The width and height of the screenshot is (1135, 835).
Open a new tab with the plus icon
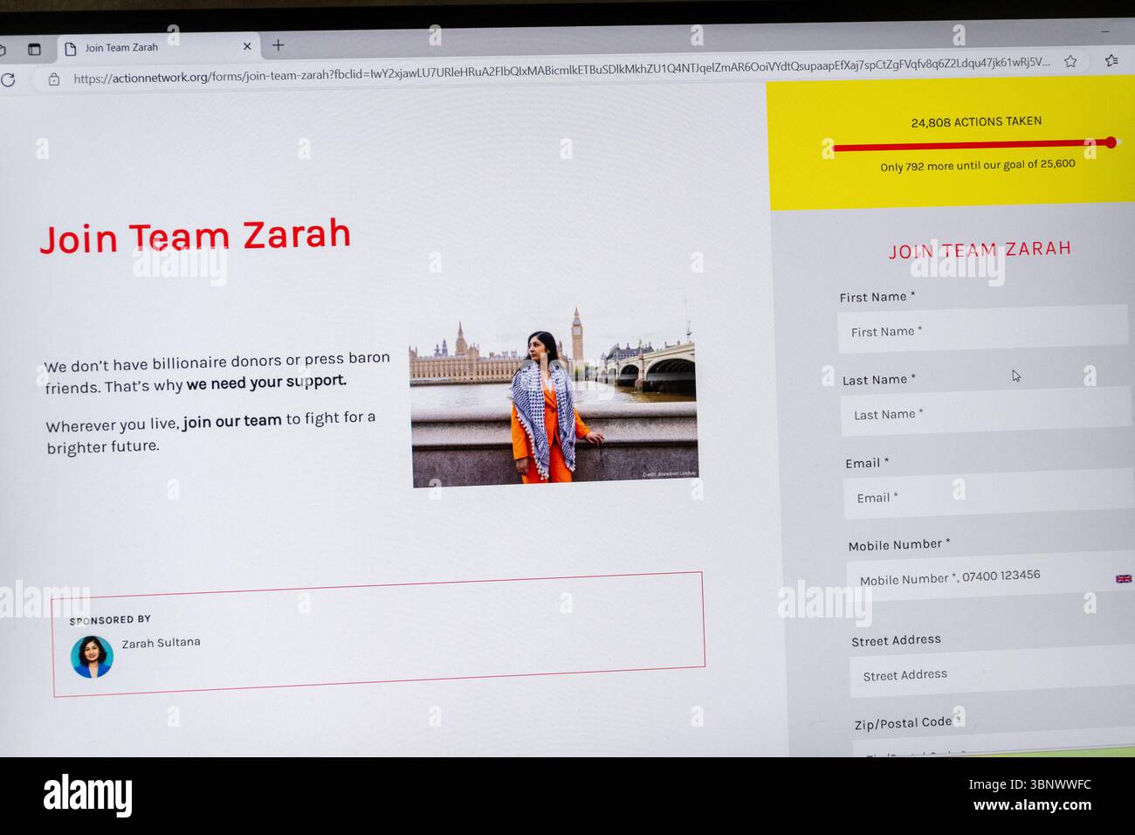[278, 45]
